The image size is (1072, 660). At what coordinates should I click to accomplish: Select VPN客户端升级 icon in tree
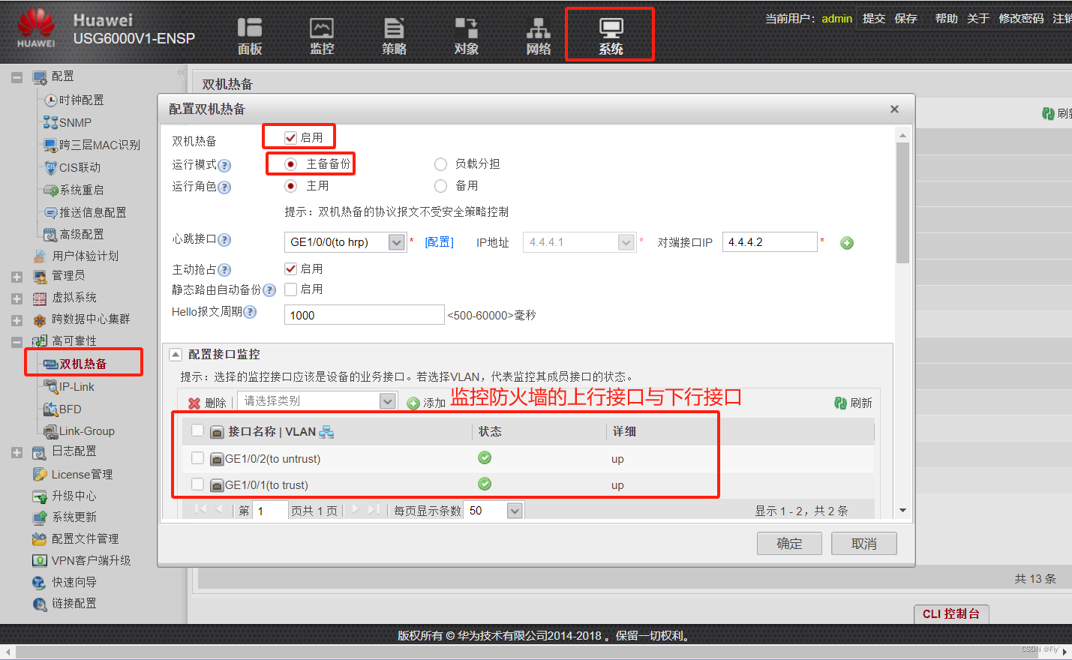pyautogui.click(x=40, y=560)
